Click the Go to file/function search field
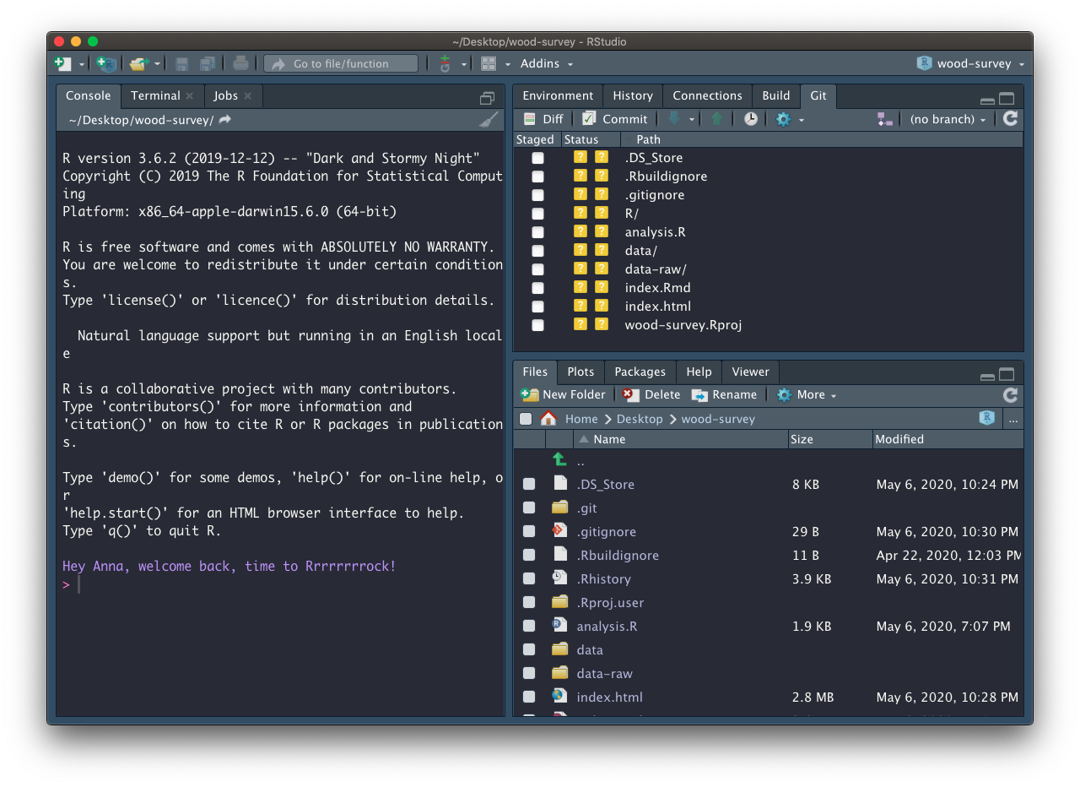Image resolution: width=1080 pixels, height=787 pixels. [x=341, y=63]
